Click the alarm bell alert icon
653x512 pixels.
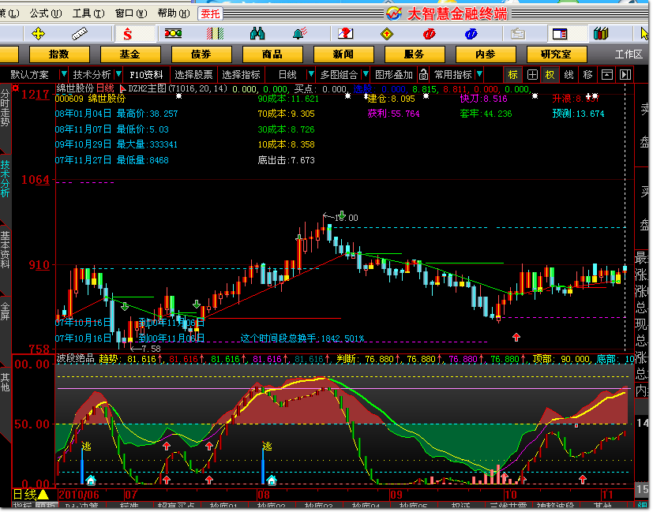300,33
